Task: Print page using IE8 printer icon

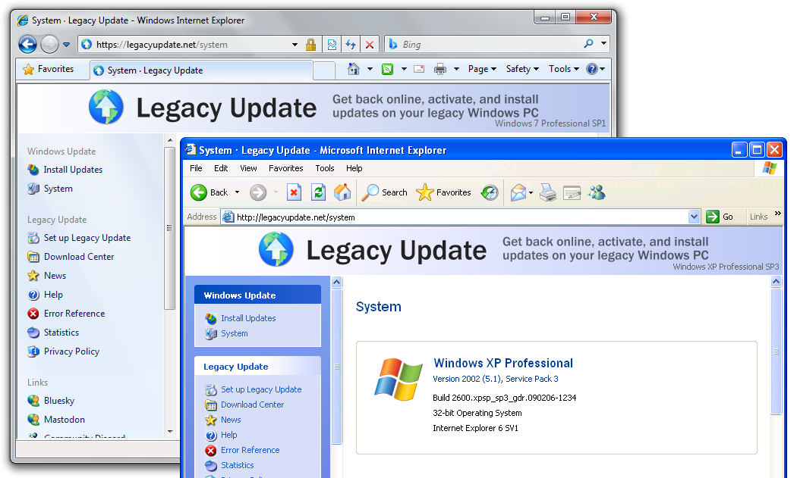Action: (440, 69)
